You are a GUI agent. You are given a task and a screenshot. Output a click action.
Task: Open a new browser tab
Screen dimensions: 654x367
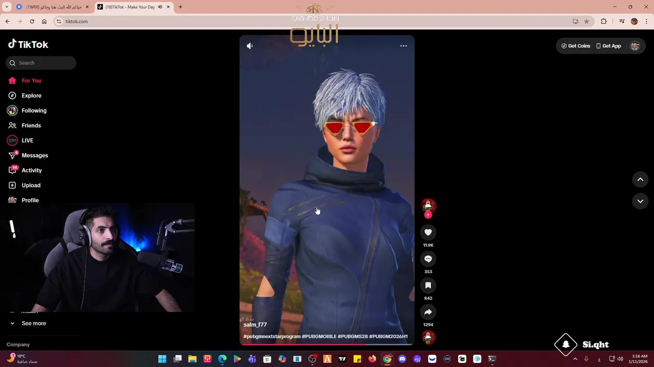tap(180, 7)
